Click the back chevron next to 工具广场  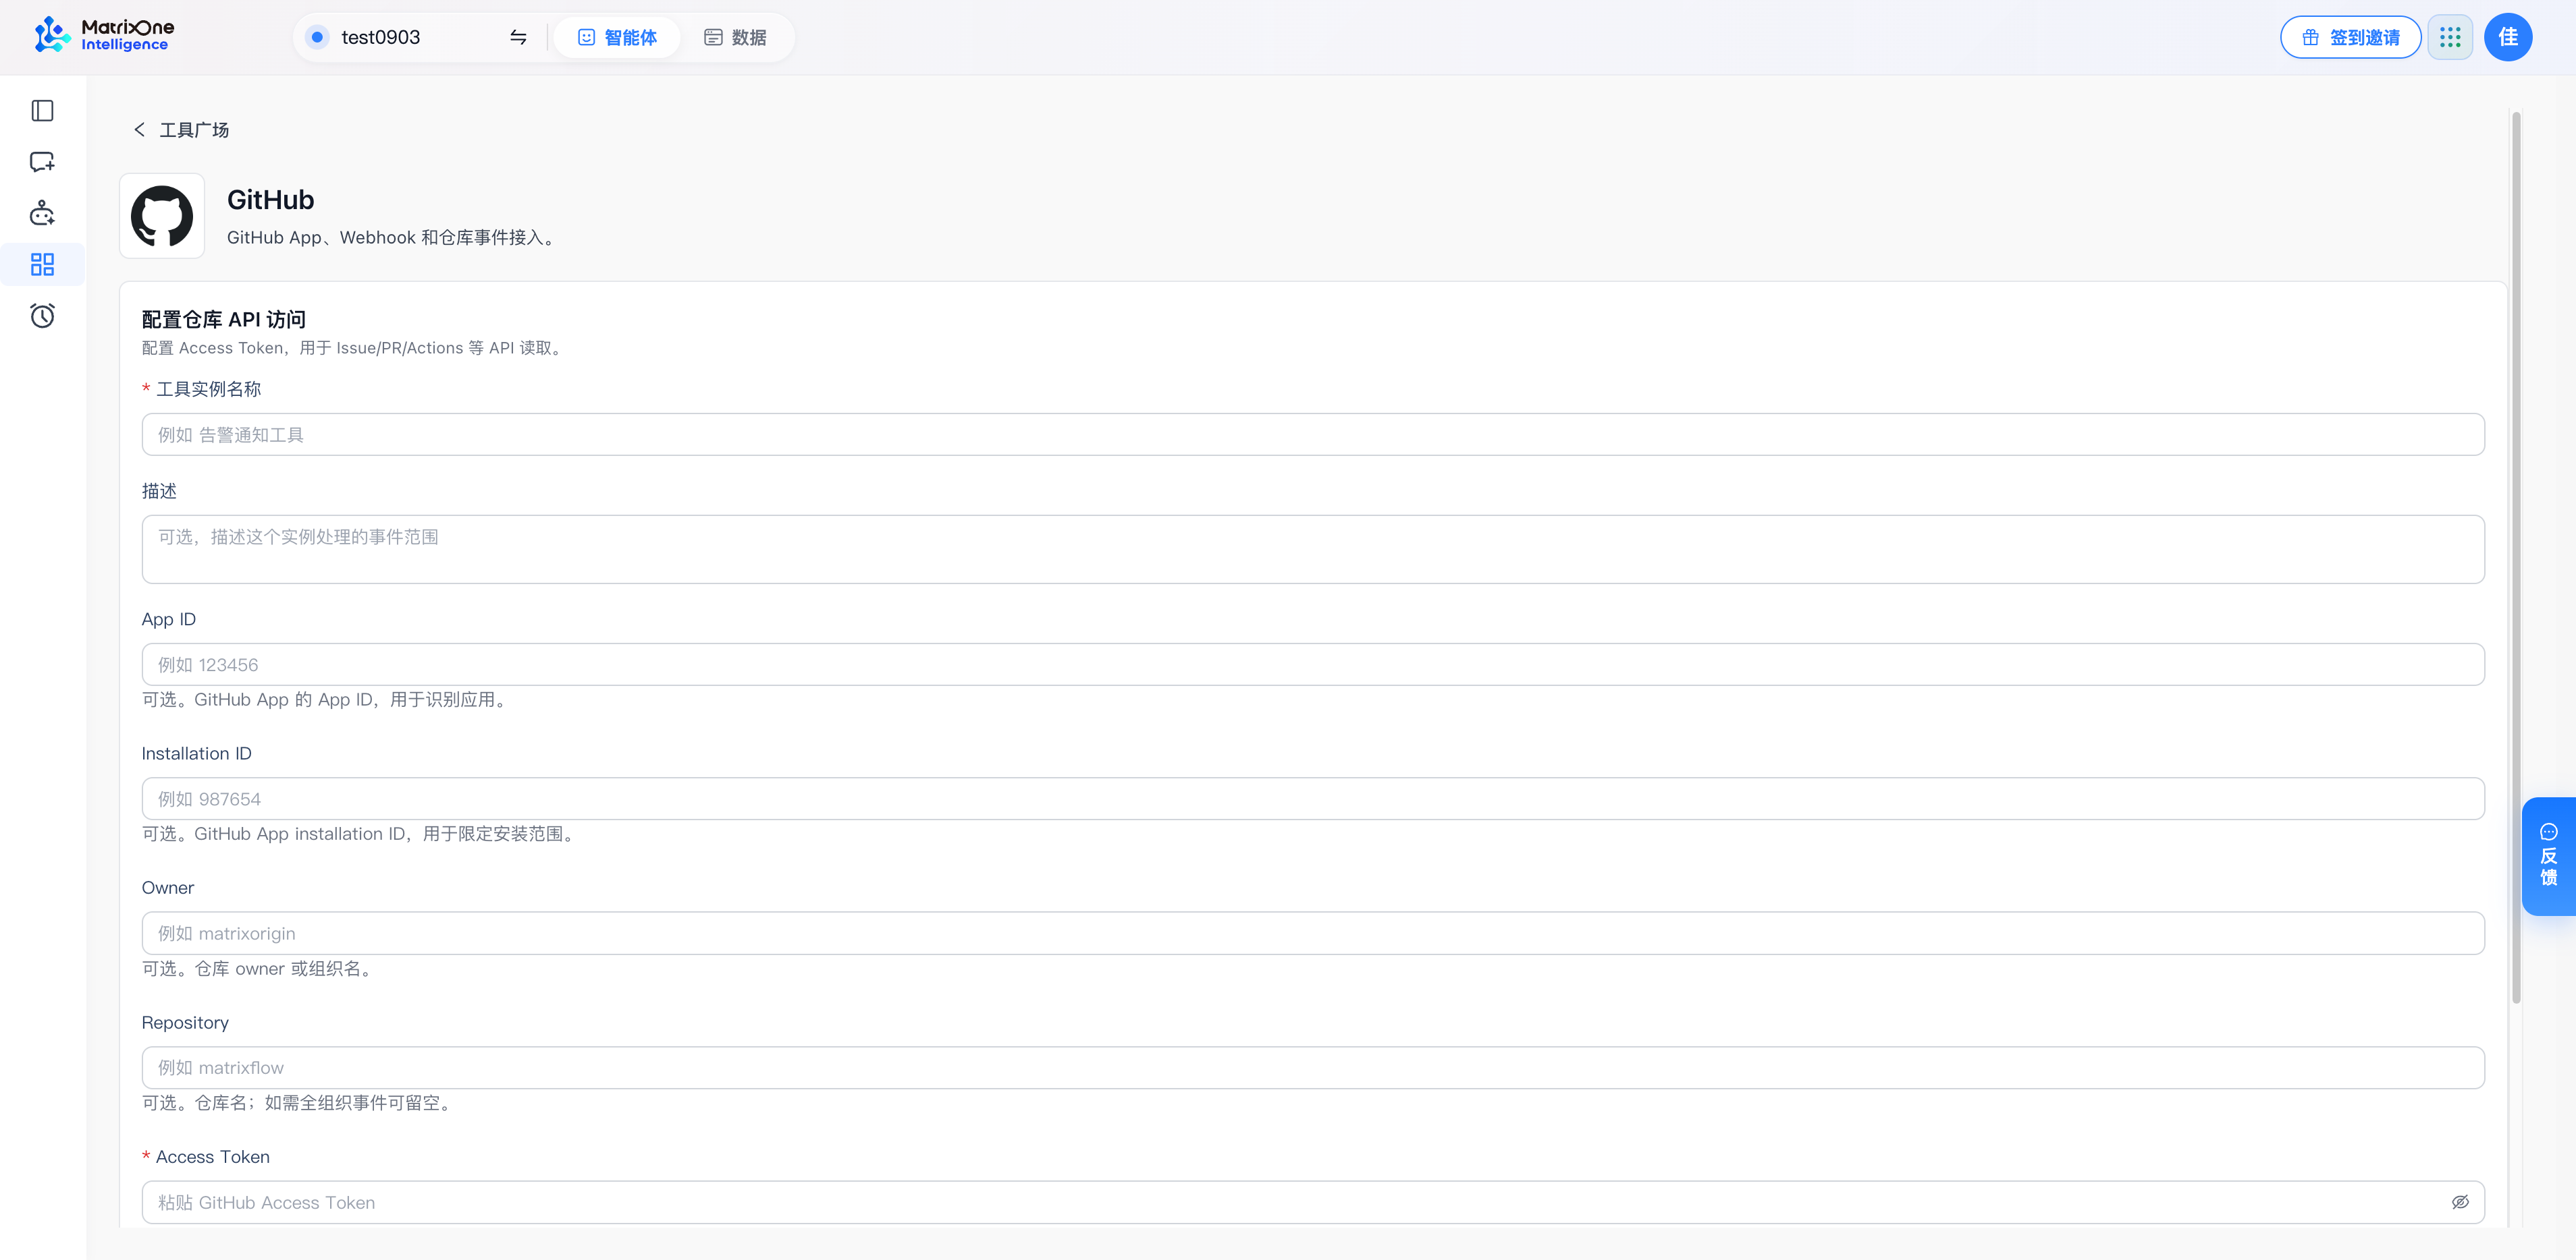pos(139,130)
